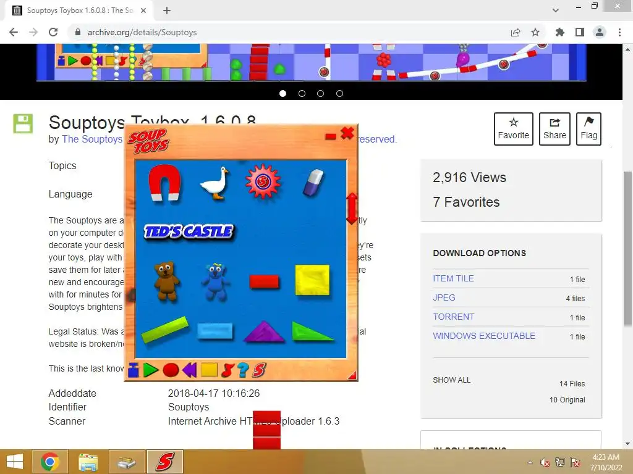
Task: Open the ITEM TILE download link
Action: 453,278
